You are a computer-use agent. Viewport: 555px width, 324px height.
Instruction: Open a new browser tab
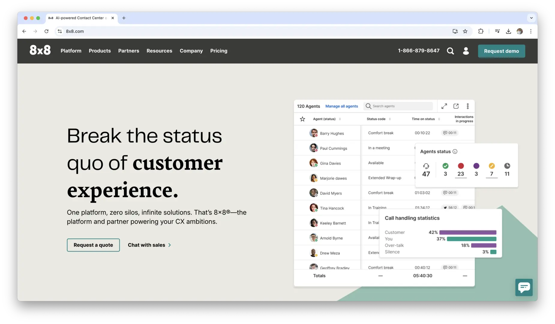click(x=124, y=18)
